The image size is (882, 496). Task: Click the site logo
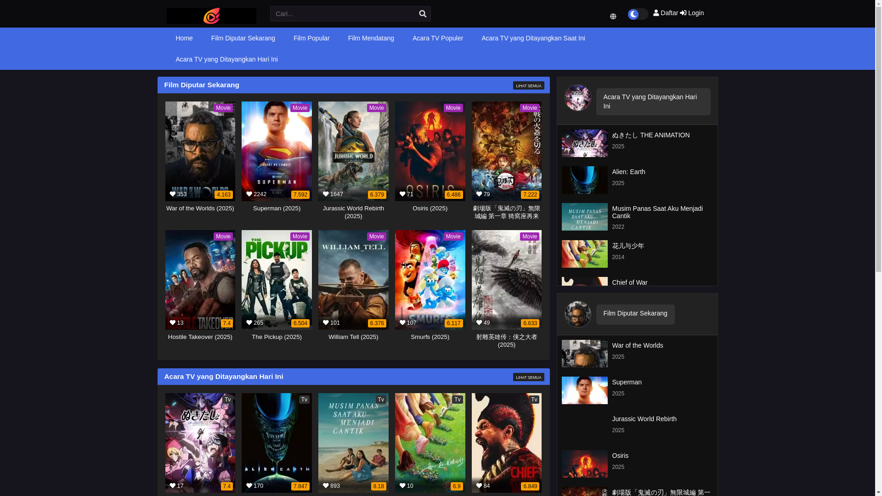coord(211,16)
